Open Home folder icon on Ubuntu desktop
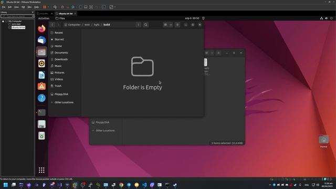336x189 pixels. coord(323,141)
